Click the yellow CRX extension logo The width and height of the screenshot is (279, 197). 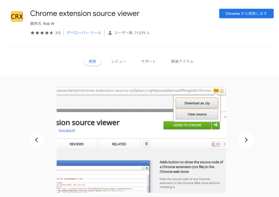[x=17, y=17]
